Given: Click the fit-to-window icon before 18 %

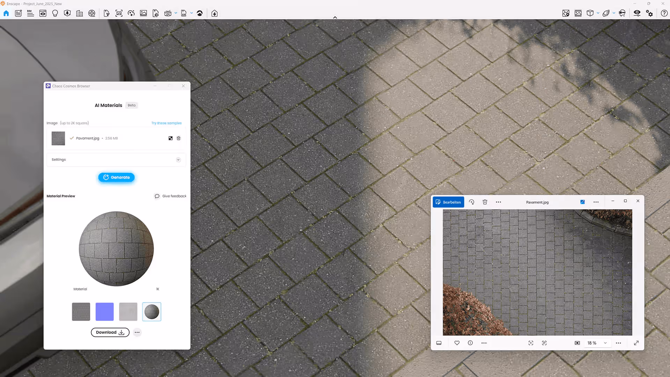Looking at the screenshot, I should 577,343.
